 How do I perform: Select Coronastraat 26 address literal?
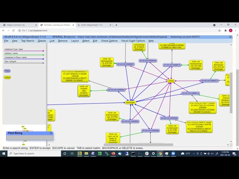(139, 47)
